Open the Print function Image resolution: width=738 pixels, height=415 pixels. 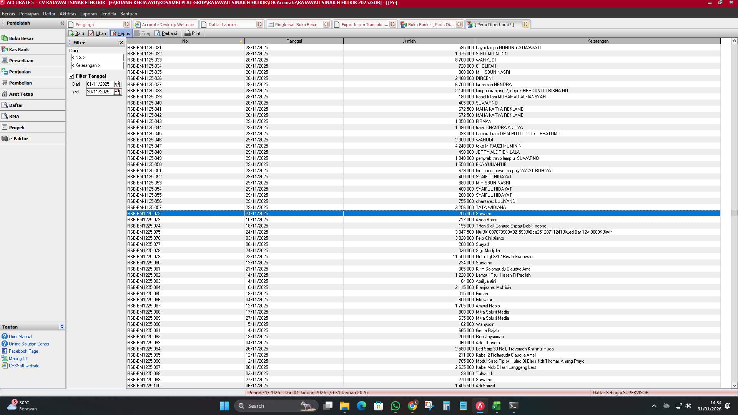point(192,33)
